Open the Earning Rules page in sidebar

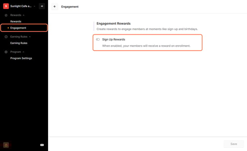[x=19, y=43]
